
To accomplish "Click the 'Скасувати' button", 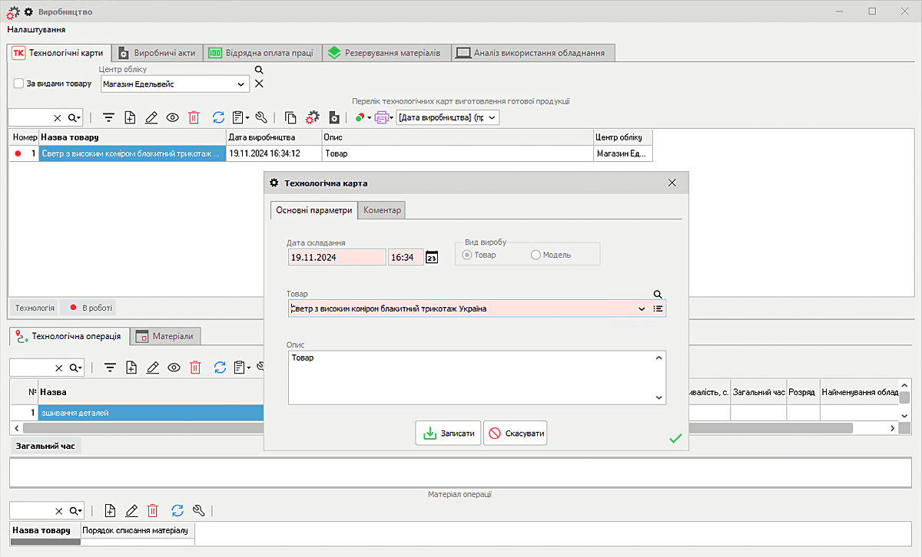I will coord(516,433).
